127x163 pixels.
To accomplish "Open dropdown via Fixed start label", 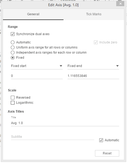I will (19, 66).
